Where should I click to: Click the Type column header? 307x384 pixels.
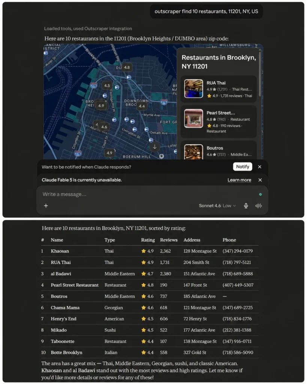pos(110,240)
